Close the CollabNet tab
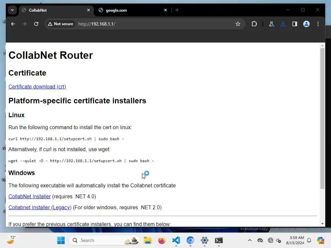Image resolution: width=331 pixels, height=248 pixels. point(89,10)
